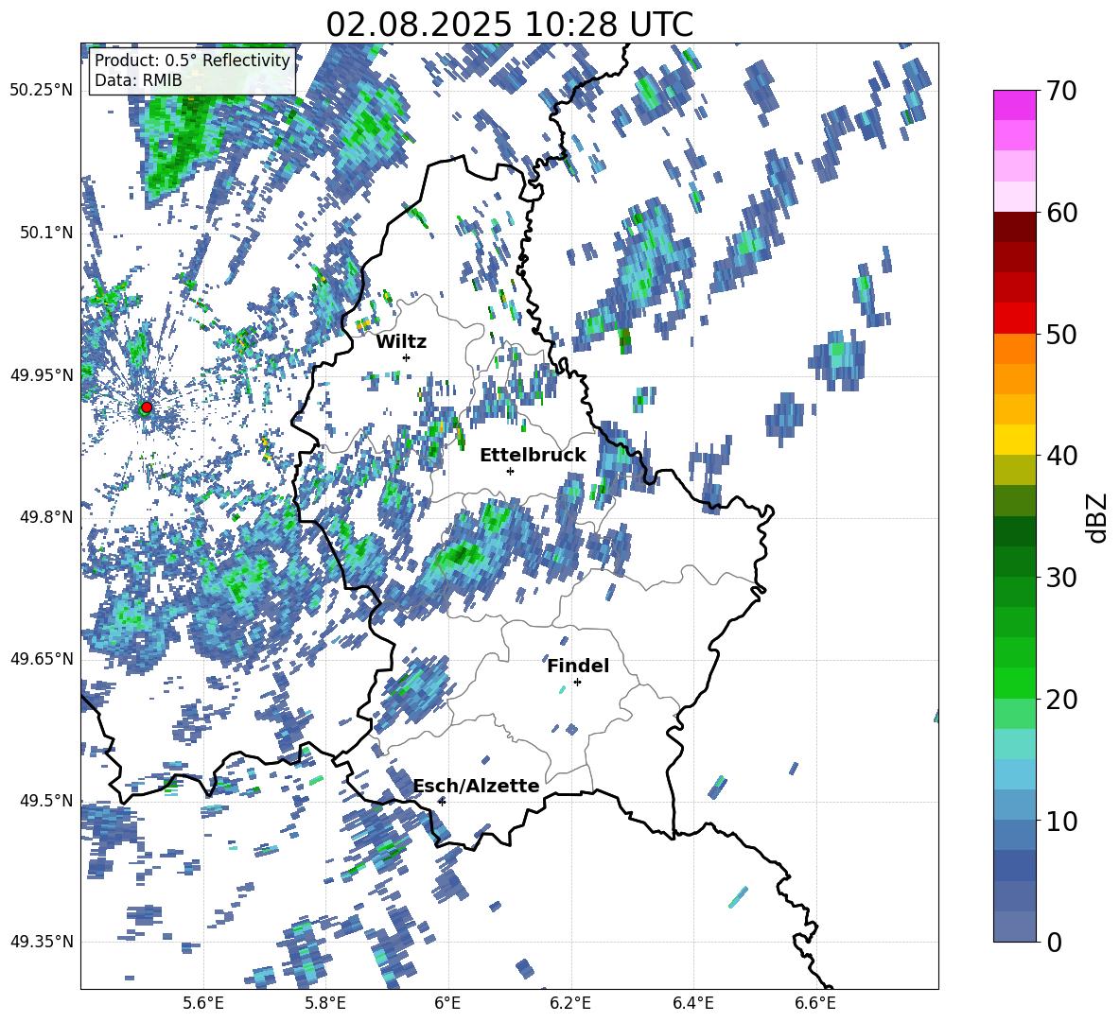Viewport: 1120px width, 1022px height.
Task: Click the 5.8°E longitude label
Action: (325, 1003)
